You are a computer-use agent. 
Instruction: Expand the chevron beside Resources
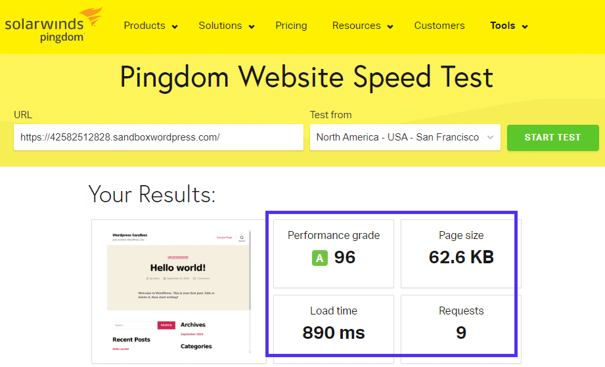(390, 27)
